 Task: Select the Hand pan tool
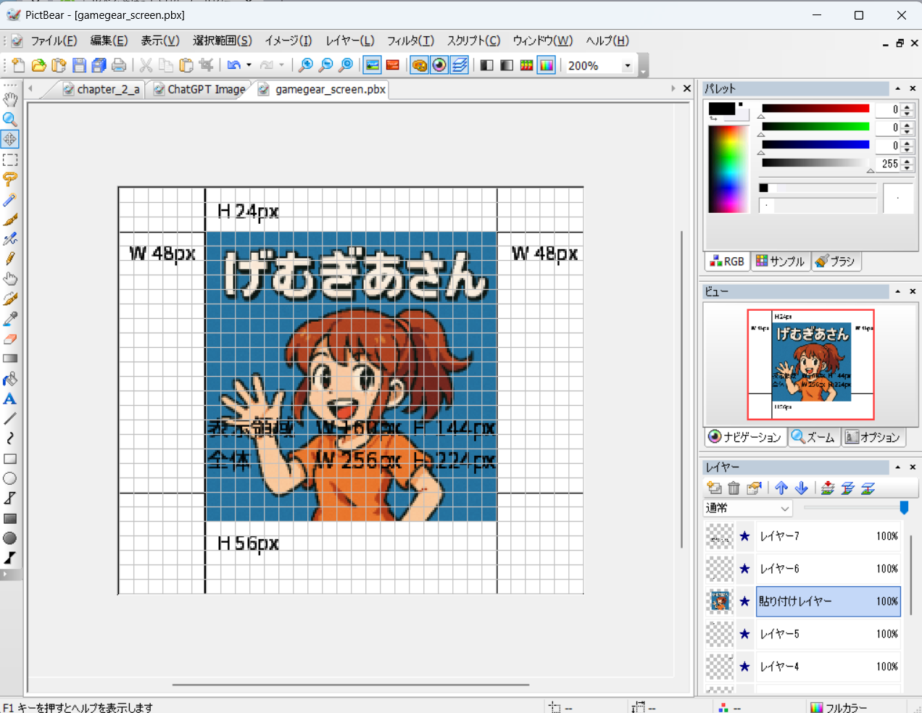tap(10, 99)
